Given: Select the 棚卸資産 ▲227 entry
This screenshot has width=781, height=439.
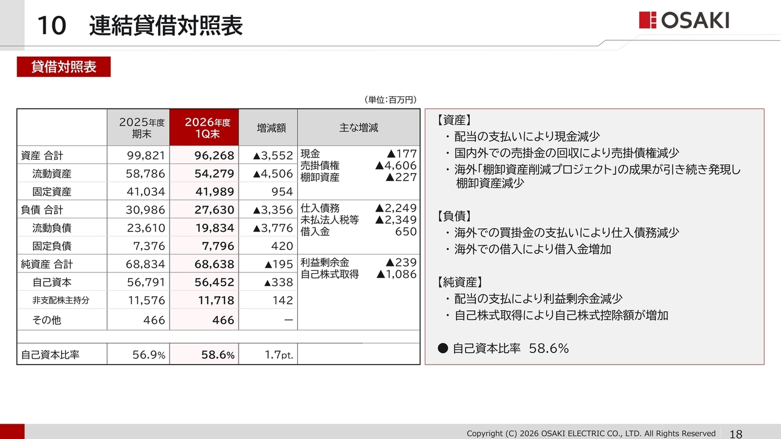Looking at the screenshot, I should 359,177.
